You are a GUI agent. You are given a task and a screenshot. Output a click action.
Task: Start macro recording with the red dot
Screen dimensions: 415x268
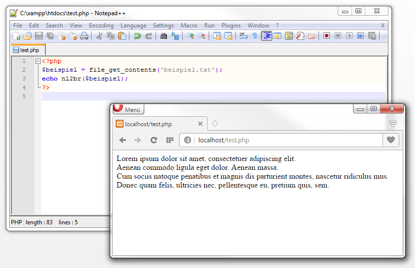[x=326, y=36]
